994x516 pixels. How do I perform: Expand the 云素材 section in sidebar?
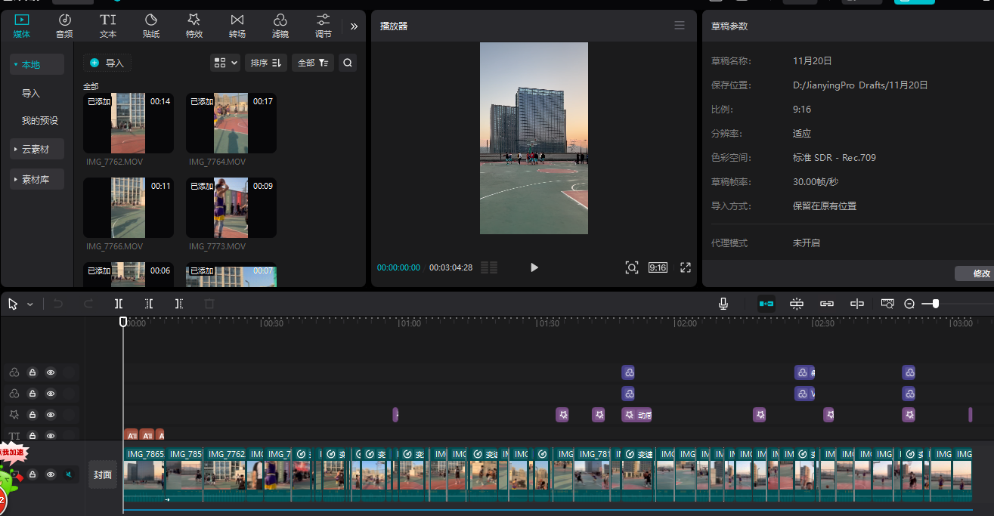[36, 150]
